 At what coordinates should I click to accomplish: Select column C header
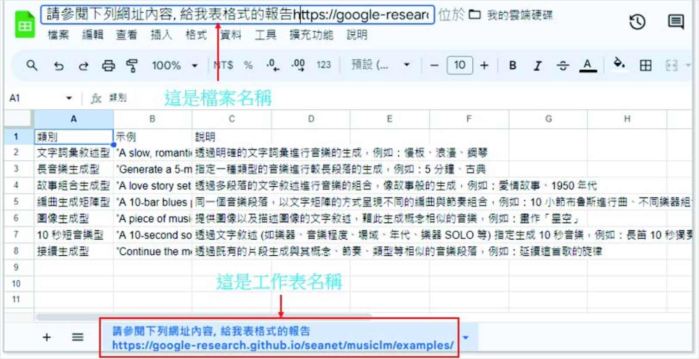pos(232,119)
